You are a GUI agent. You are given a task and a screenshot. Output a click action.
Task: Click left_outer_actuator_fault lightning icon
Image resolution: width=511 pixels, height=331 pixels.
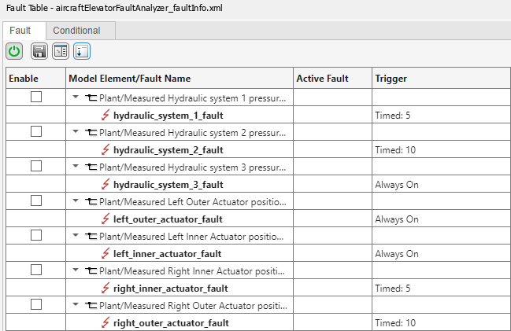106,219
